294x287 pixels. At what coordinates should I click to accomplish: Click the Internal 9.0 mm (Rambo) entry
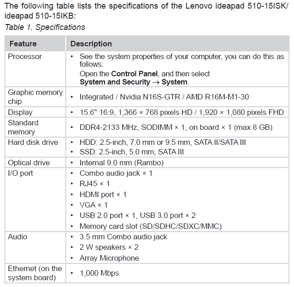click(121, 163)
